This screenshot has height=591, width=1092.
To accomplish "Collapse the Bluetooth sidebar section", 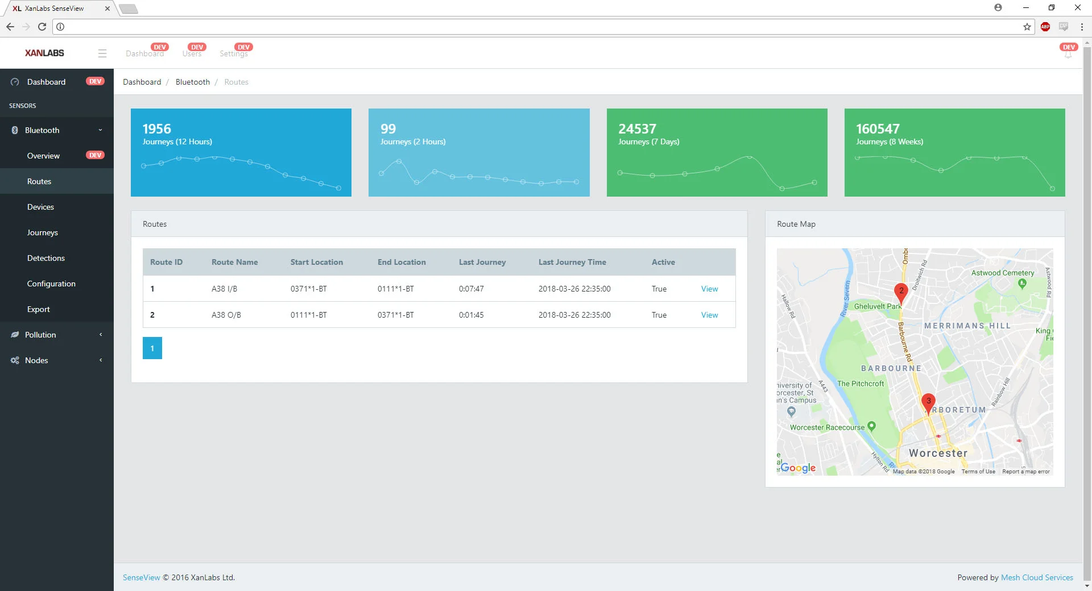I will pyautogui.click(x=101, y=130).
